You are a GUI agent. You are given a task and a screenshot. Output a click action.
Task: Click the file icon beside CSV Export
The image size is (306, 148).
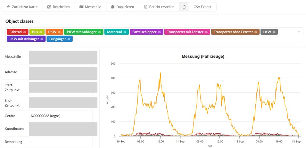(184, 7)
